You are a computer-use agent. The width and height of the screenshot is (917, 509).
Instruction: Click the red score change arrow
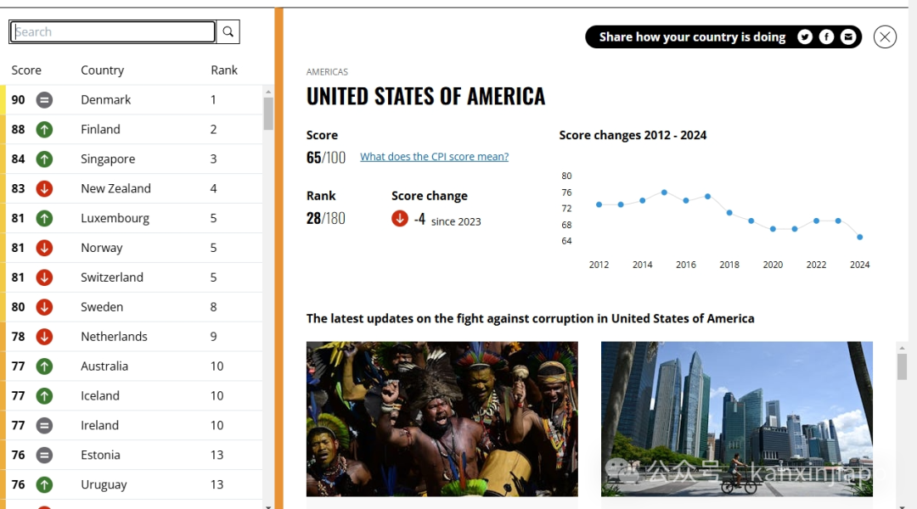400,219
